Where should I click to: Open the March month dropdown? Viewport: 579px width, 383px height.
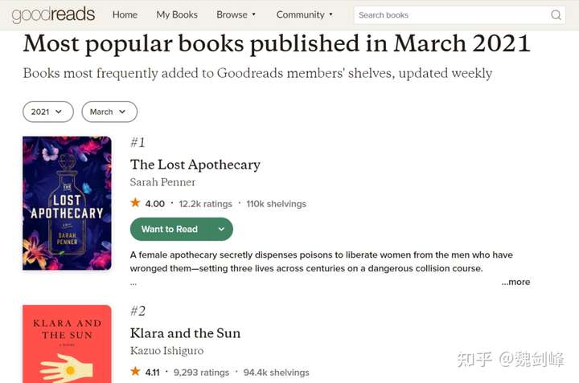109,112
